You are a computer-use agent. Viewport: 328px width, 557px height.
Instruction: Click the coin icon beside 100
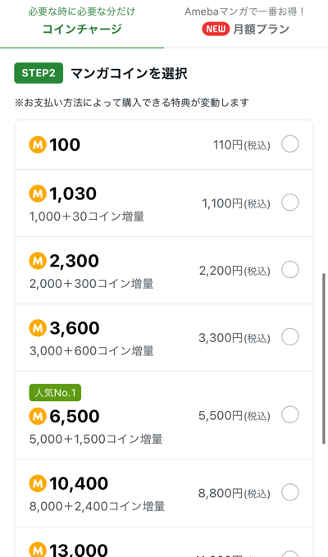38,145
